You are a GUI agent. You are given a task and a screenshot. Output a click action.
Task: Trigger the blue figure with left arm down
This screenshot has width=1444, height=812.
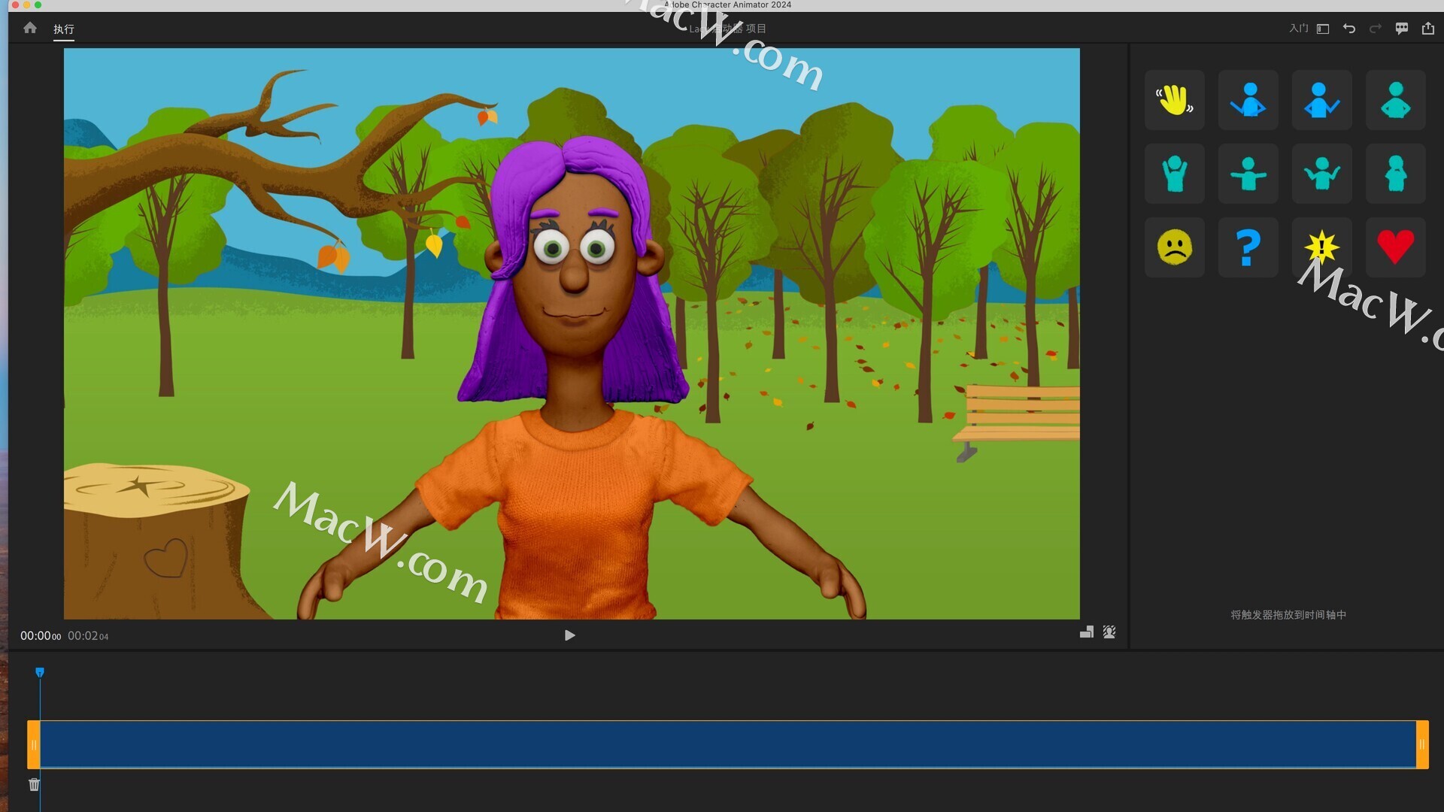[x=1248, y=100]
